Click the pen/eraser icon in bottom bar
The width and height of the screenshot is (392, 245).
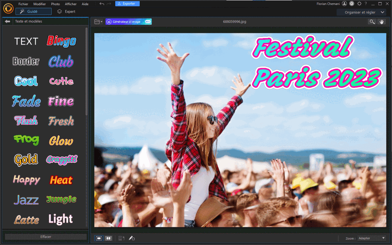pos(132,238)
